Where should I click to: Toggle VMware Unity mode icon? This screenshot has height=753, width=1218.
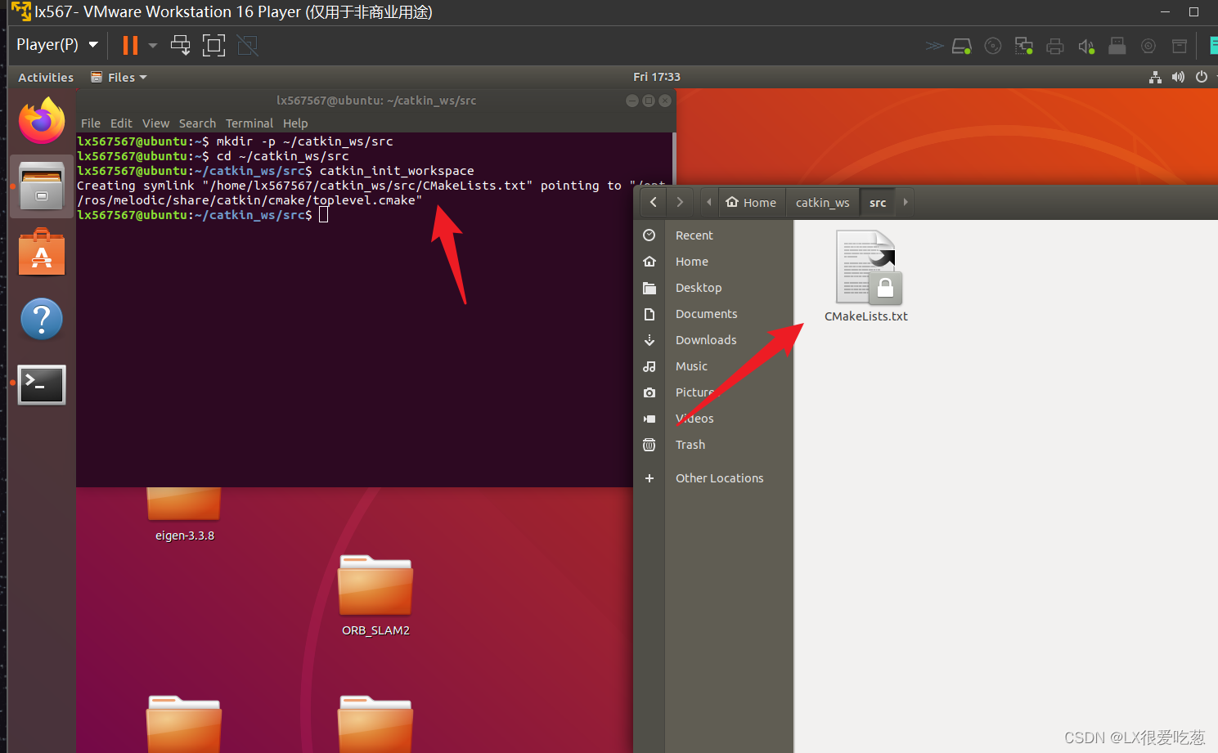[x=248, y=45]
